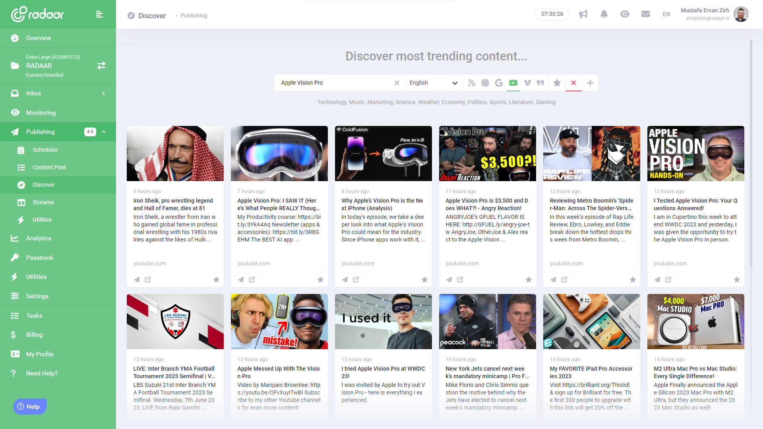Open the notifications bell icon
This screenshot has width=763, height=429.
pyautogui.click(x=604, y=14)
